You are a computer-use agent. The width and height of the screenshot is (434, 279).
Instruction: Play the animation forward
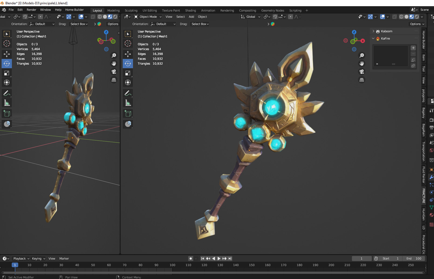(219, 259)
